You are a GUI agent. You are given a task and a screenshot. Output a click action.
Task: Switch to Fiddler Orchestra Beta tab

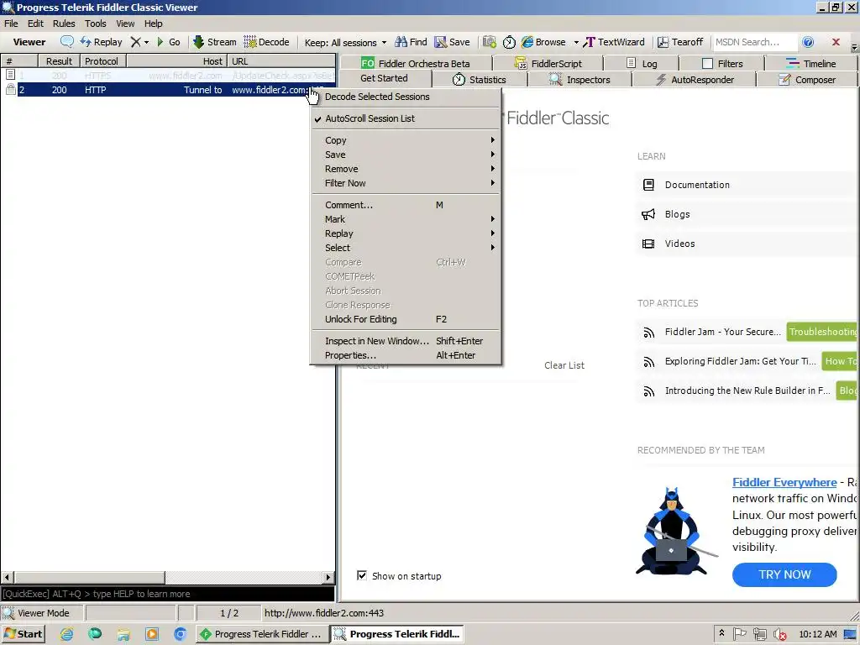416,63
